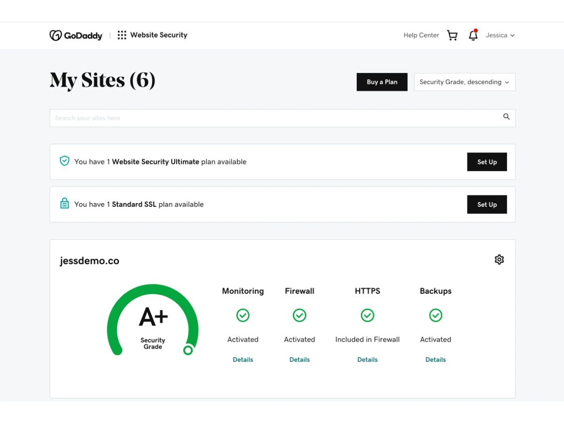Click the My Sites (6) heading

(x=102, y=80)
